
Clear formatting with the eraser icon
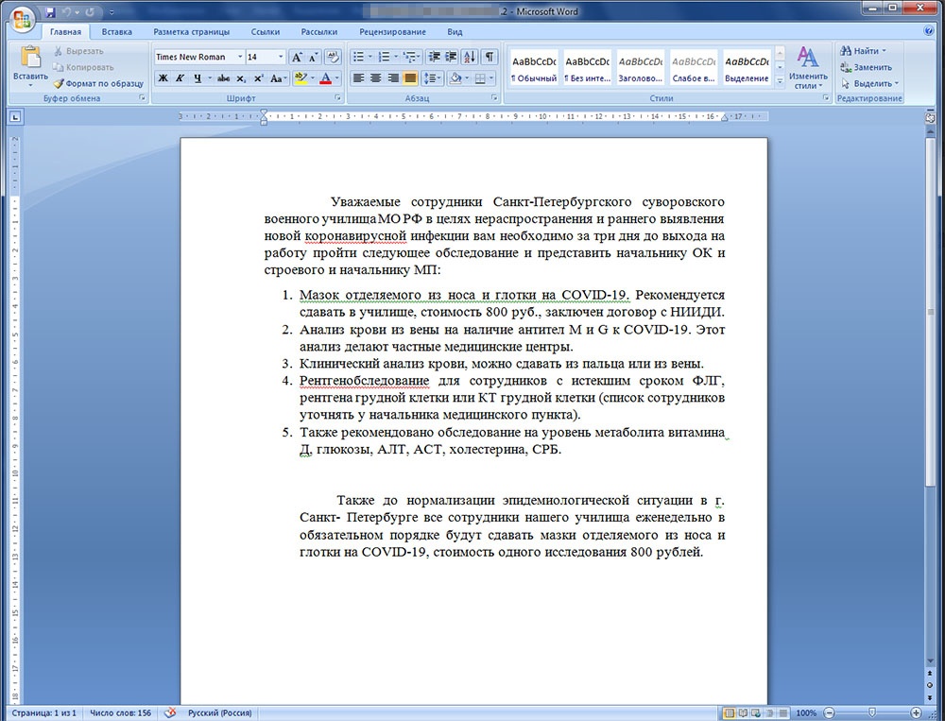click(x=332, y=57)
